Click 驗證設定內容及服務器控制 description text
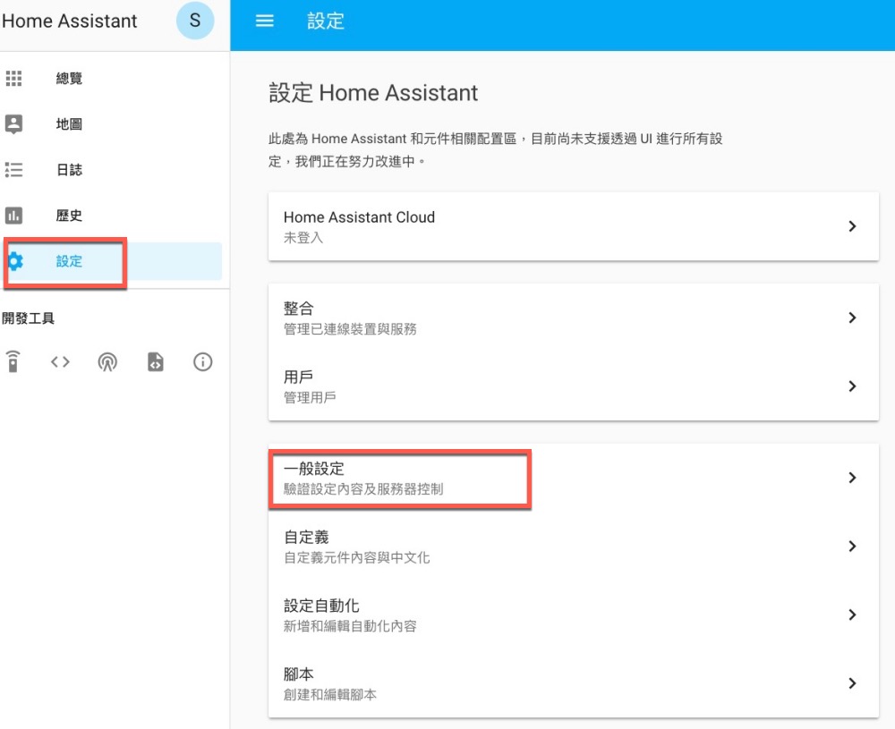Screen dimensions: 895x729 coord(363,489)
